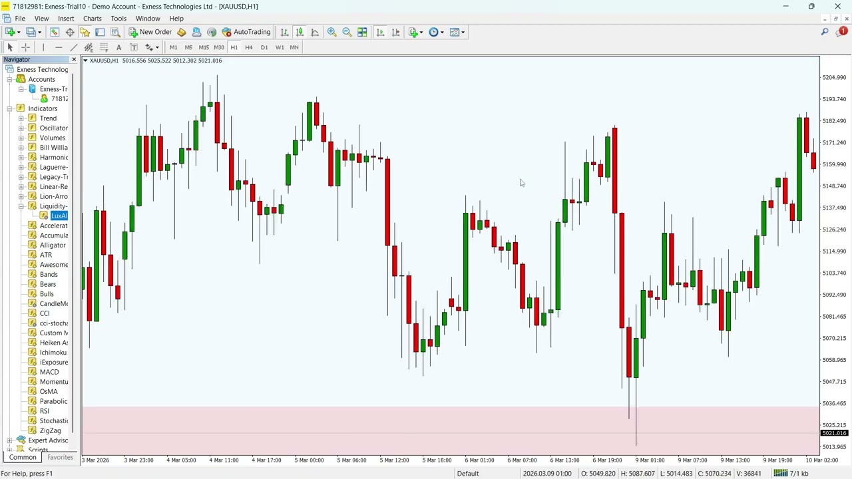Open the Charts menu
The width and height of the screenshot is (852, 479).
coord(93,19)
